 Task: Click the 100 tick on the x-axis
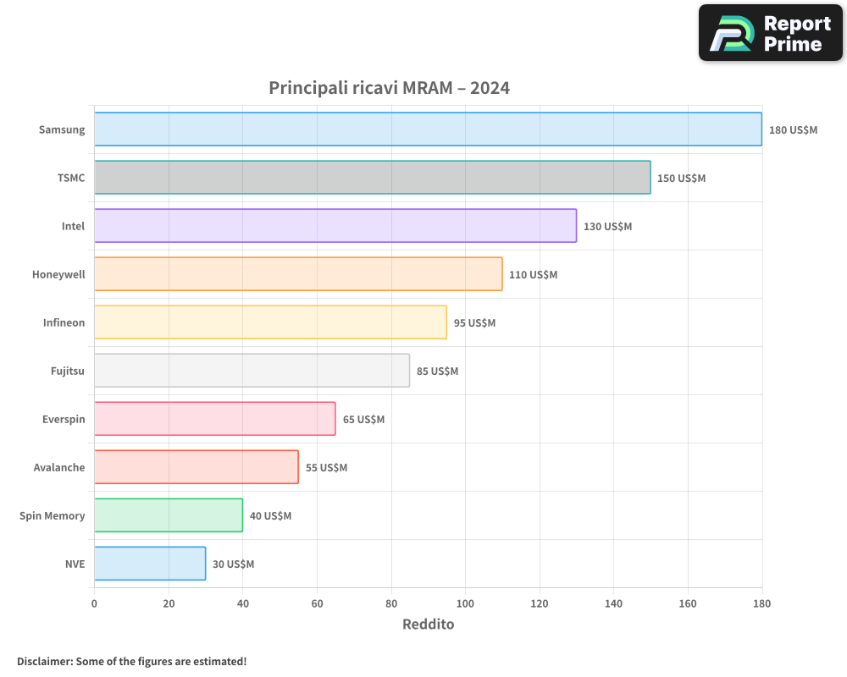(x=466, y=603)
